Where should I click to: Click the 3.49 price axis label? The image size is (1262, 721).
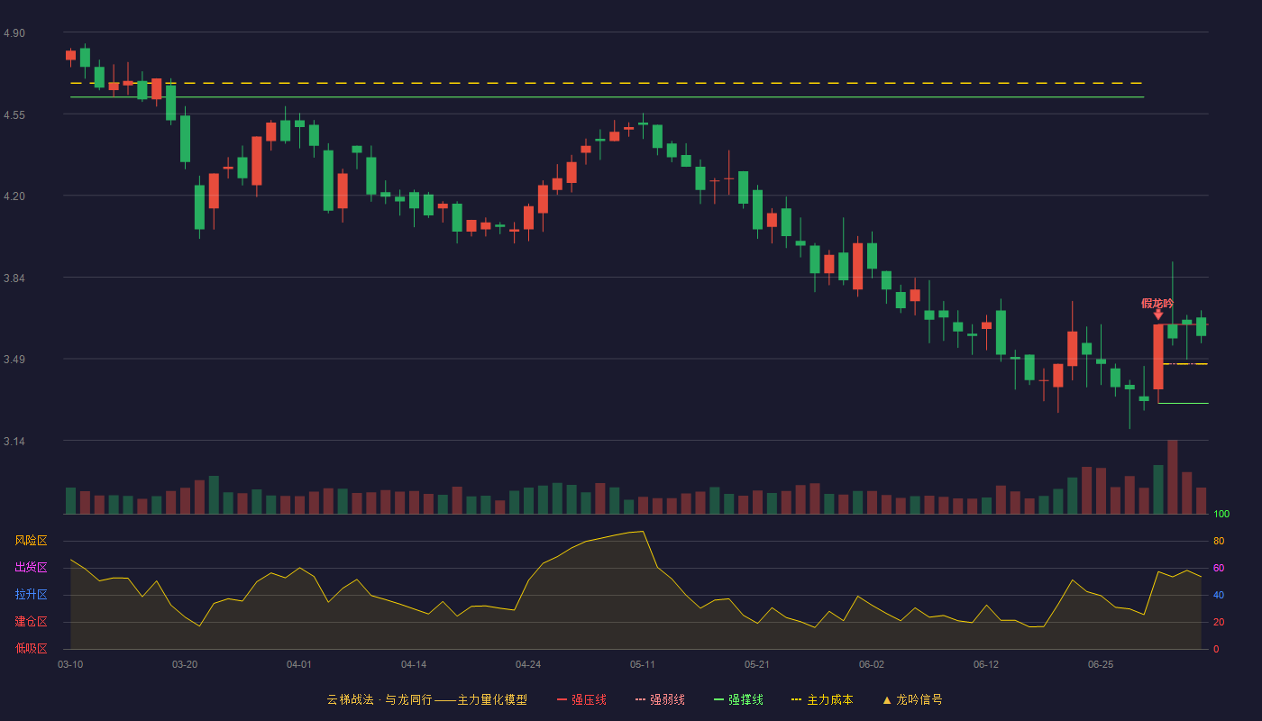[14, 360]
